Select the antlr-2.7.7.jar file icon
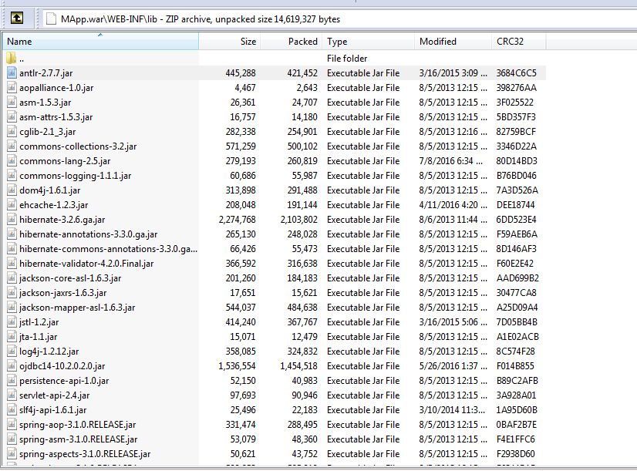The image size is (637, 471). coord(12,73)
